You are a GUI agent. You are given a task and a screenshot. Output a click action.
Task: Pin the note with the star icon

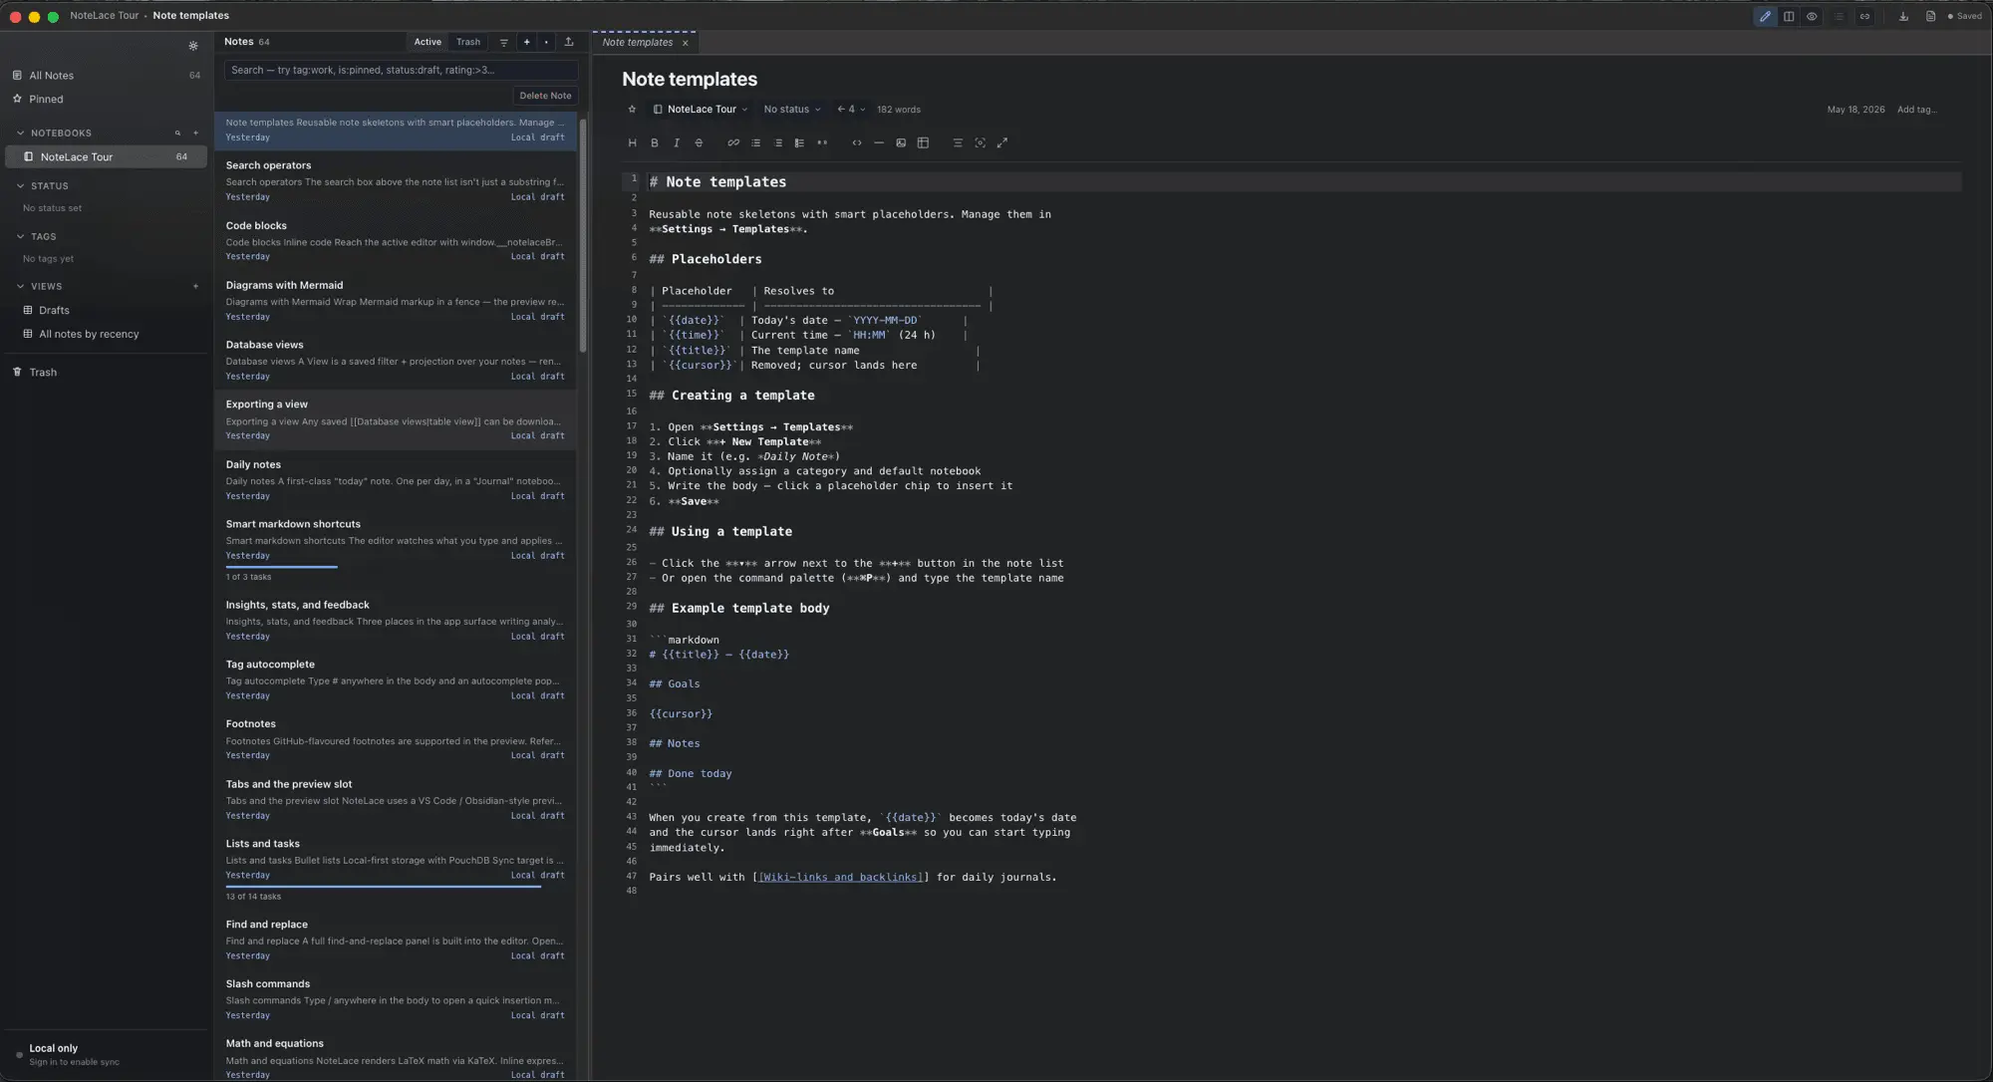[x=632, y=110]
